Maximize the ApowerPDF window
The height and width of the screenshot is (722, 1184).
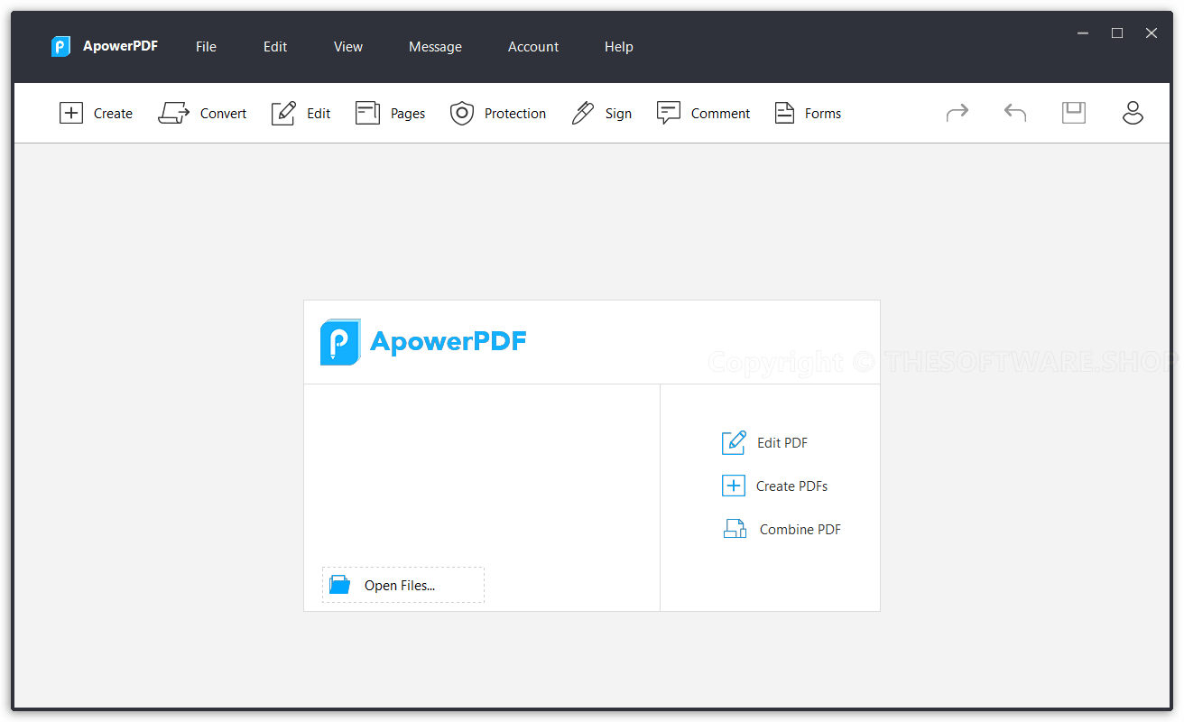pos(1117,32)
